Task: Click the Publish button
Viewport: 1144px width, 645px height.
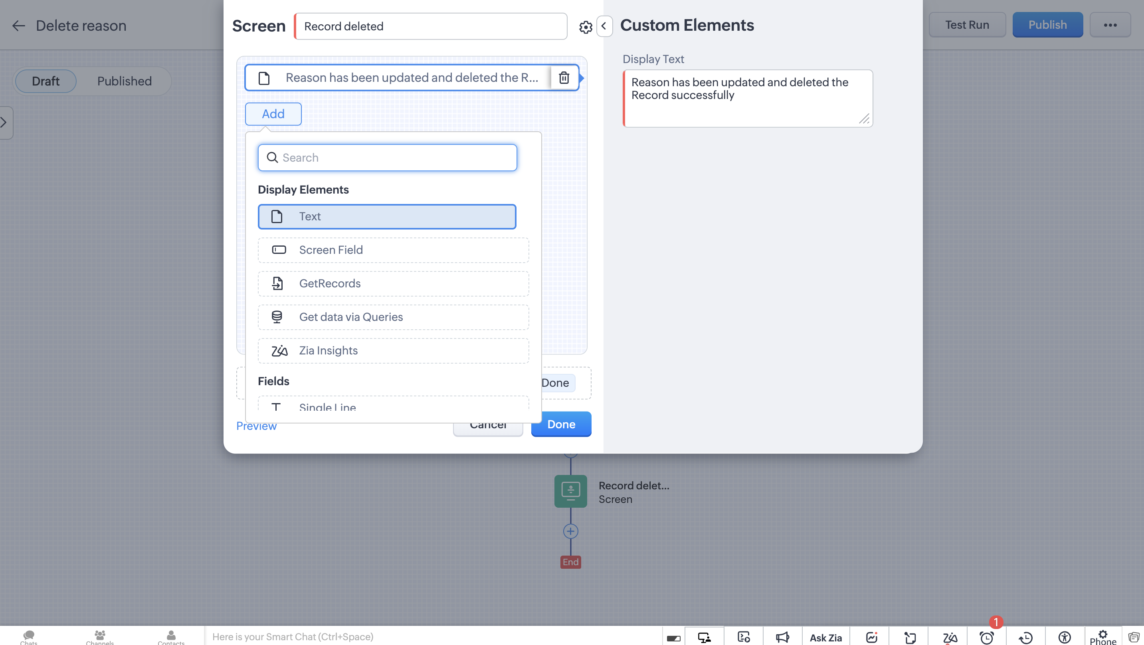Action: [x=1047, y=25]
